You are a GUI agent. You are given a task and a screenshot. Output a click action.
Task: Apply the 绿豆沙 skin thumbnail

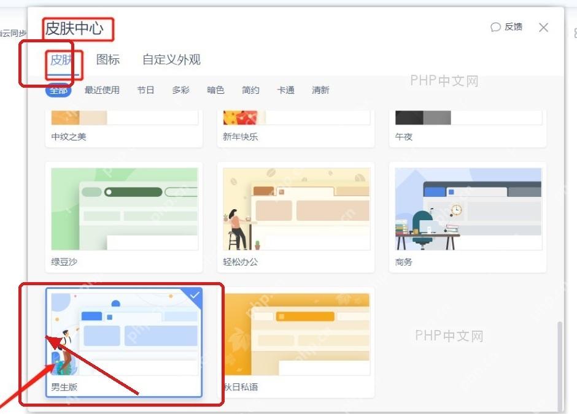[125, 209]
